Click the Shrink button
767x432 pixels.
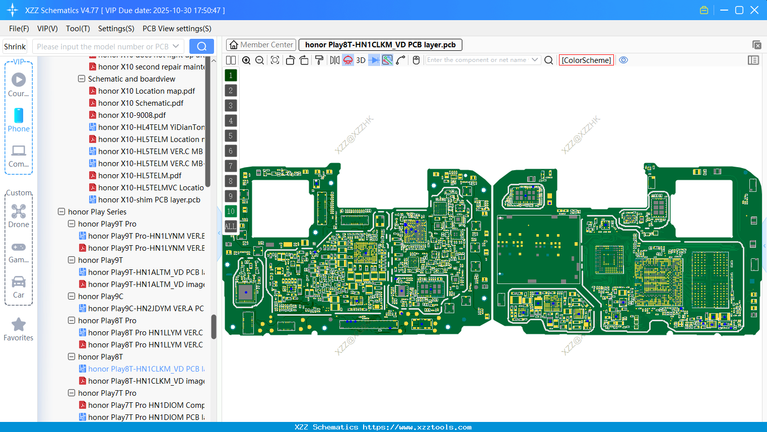click(x=15, y=46)
